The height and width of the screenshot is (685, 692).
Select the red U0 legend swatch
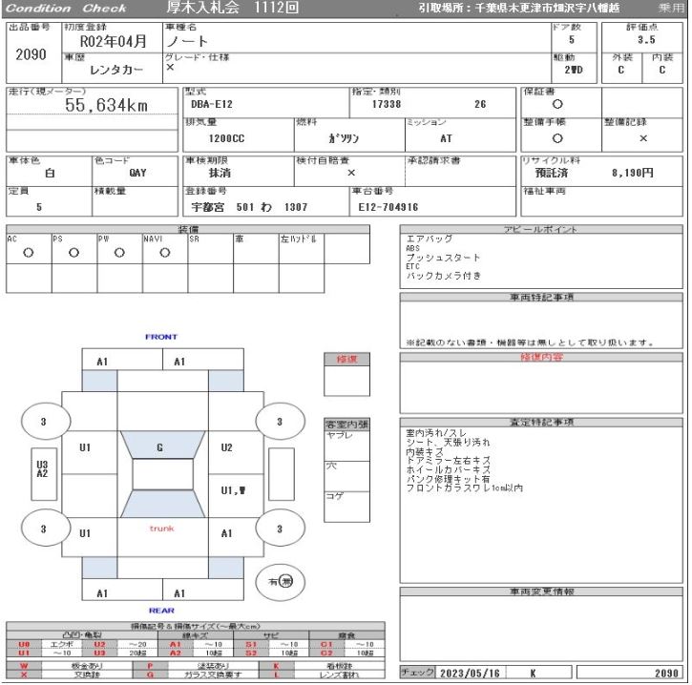pyautogui.click(x=24, y=645)
